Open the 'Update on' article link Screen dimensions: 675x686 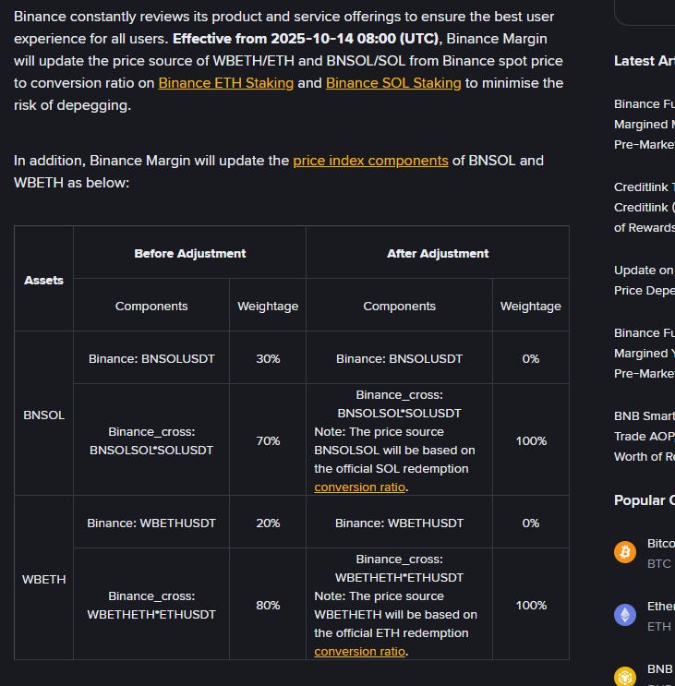[x=645, y=281]
